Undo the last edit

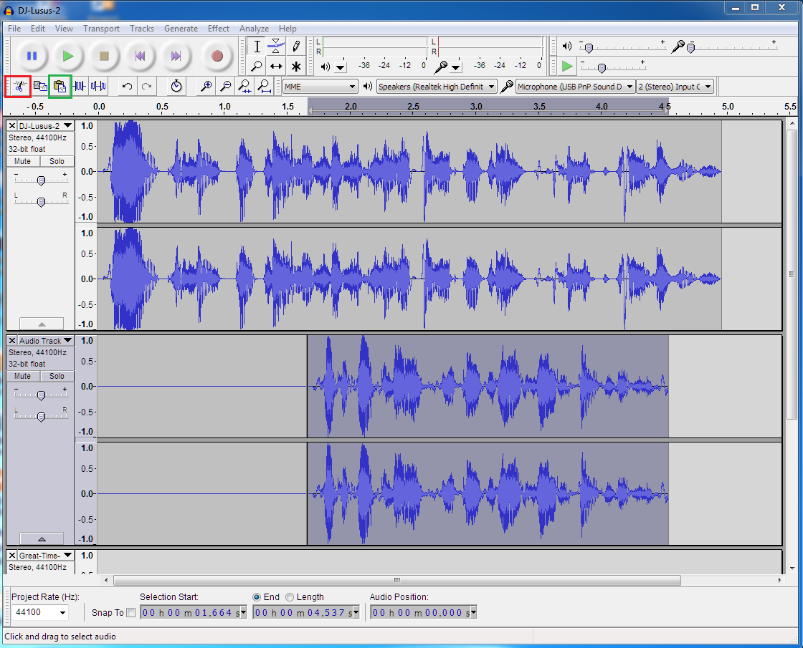pyautogui.click(x=127, y=86)
